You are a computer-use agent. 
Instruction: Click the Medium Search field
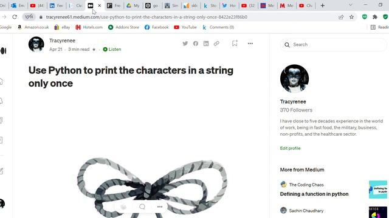333,44
